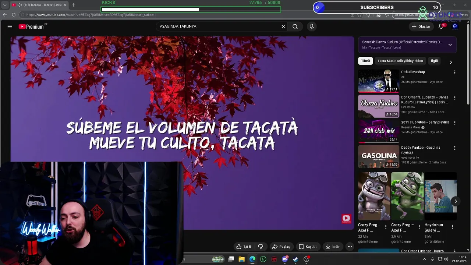
Task: Open more actions menu beside İndir
Action: click(350, 247)
